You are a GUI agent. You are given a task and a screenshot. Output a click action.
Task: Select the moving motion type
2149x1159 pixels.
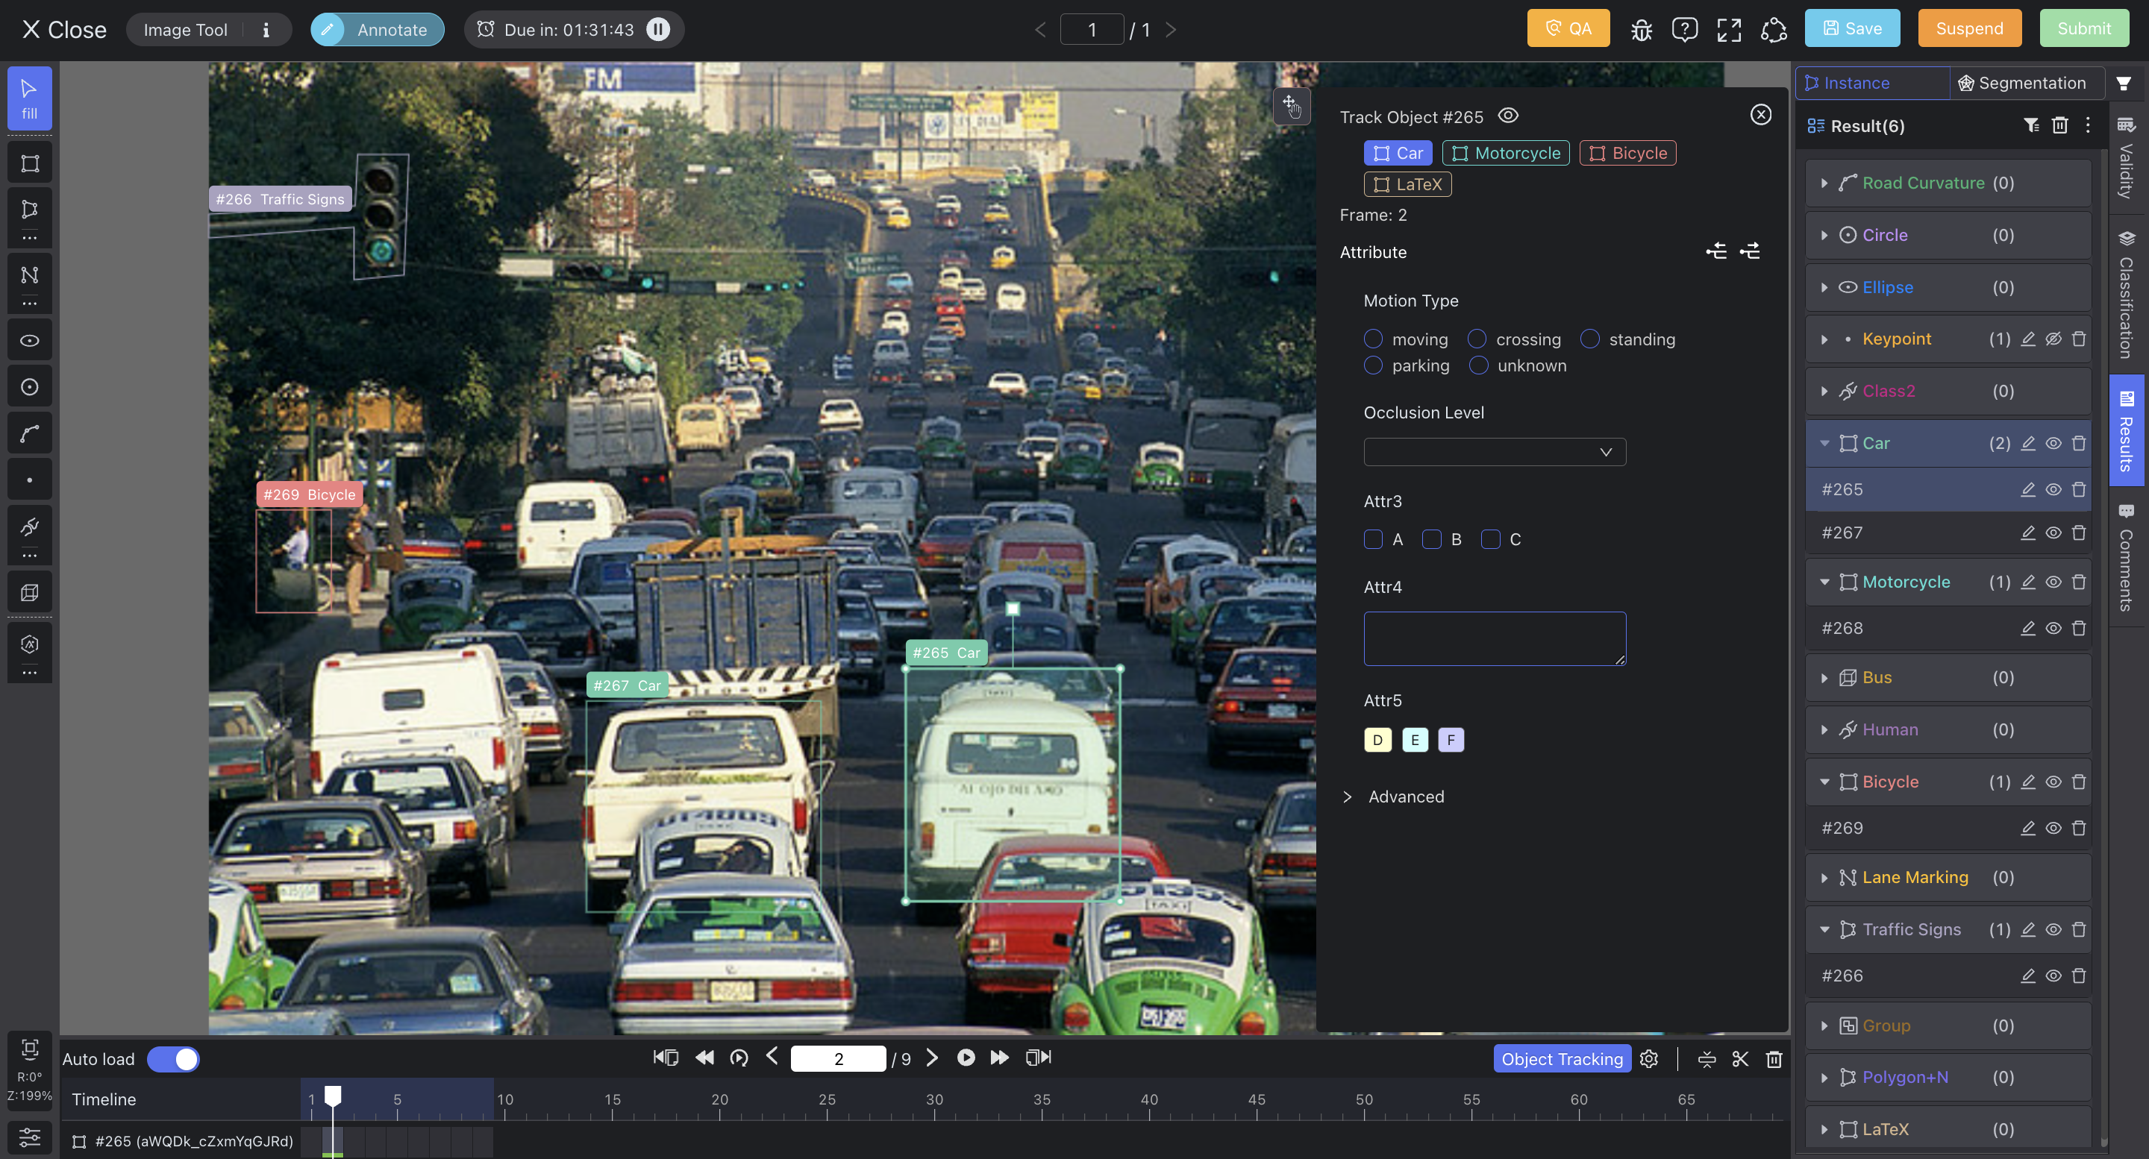pos(1373,339)
